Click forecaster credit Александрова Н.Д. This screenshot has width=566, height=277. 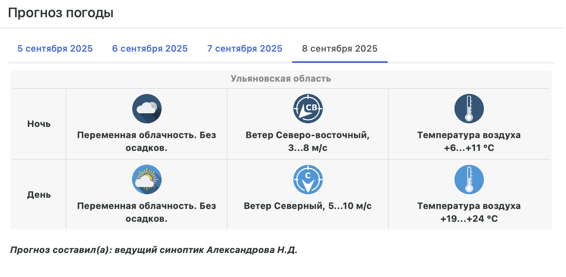[x=252, y=250]
